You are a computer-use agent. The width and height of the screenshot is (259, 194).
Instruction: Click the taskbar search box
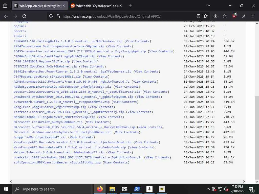point(53,189)
